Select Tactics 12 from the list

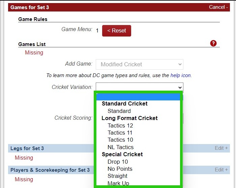[x=120, y=125]
